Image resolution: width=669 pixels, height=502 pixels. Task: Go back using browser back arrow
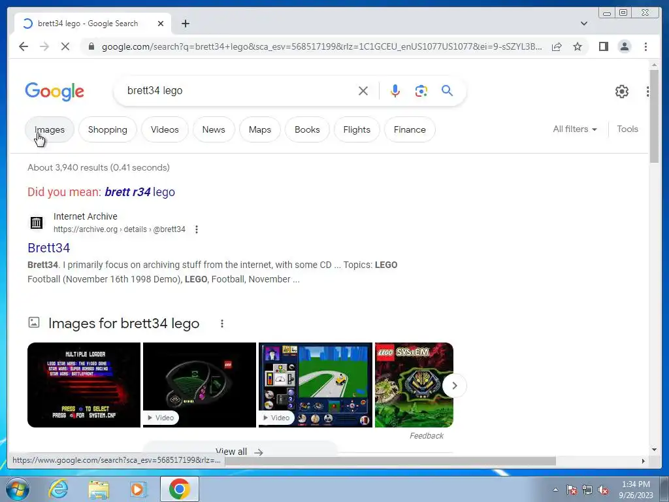[x=24, y=46]
